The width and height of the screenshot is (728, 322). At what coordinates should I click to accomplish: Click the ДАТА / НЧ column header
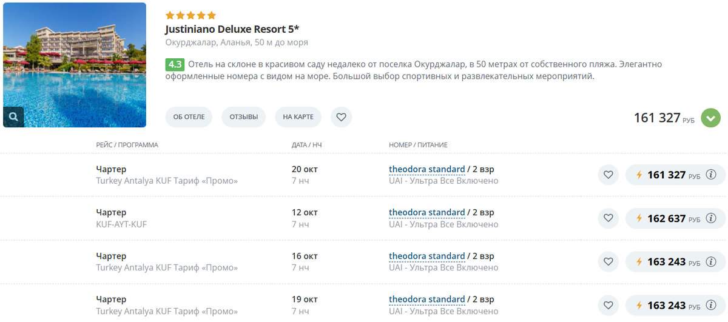(x=306, y=145)
